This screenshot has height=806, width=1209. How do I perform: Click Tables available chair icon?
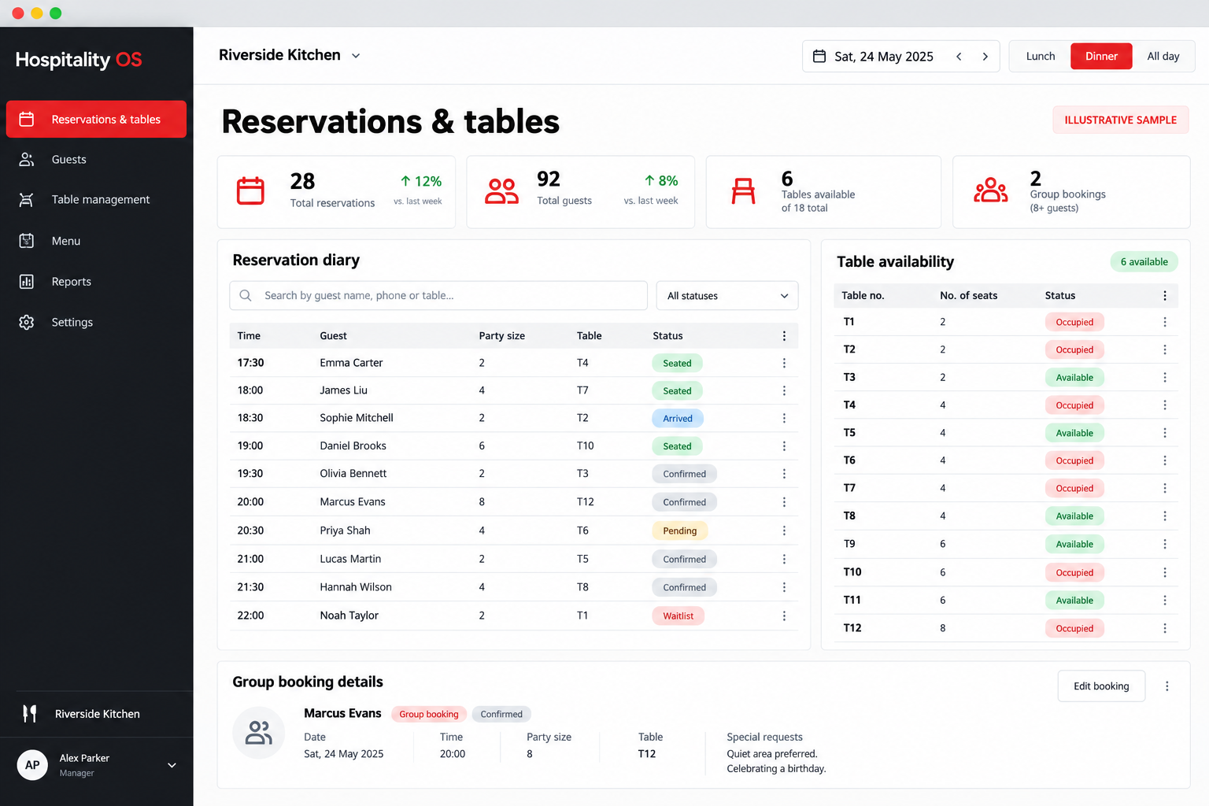743,191
